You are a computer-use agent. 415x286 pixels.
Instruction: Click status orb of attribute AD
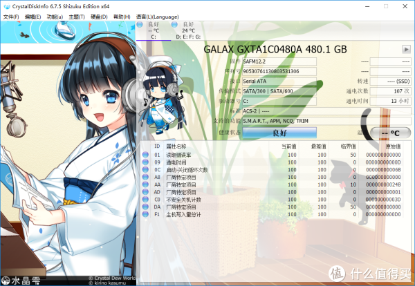click(145, 192)
